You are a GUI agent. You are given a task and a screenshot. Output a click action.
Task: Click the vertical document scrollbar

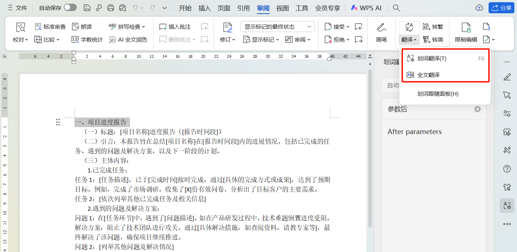(370, 147)
